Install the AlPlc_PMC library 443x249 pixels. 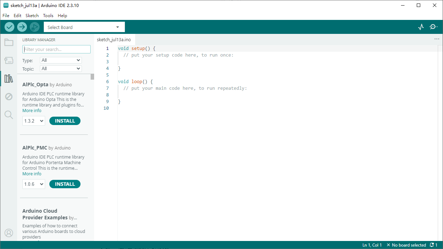65,184
